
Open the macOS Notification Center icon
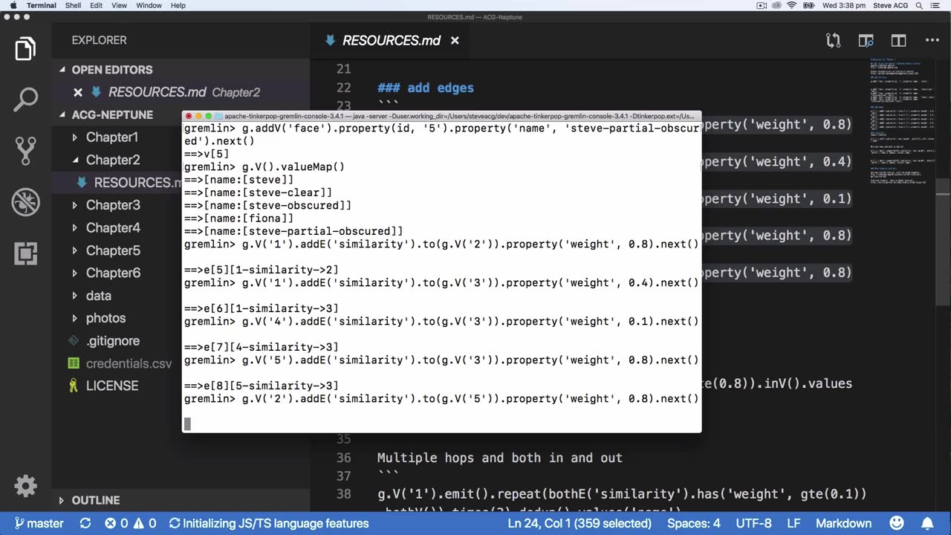(x=936, y=5)
